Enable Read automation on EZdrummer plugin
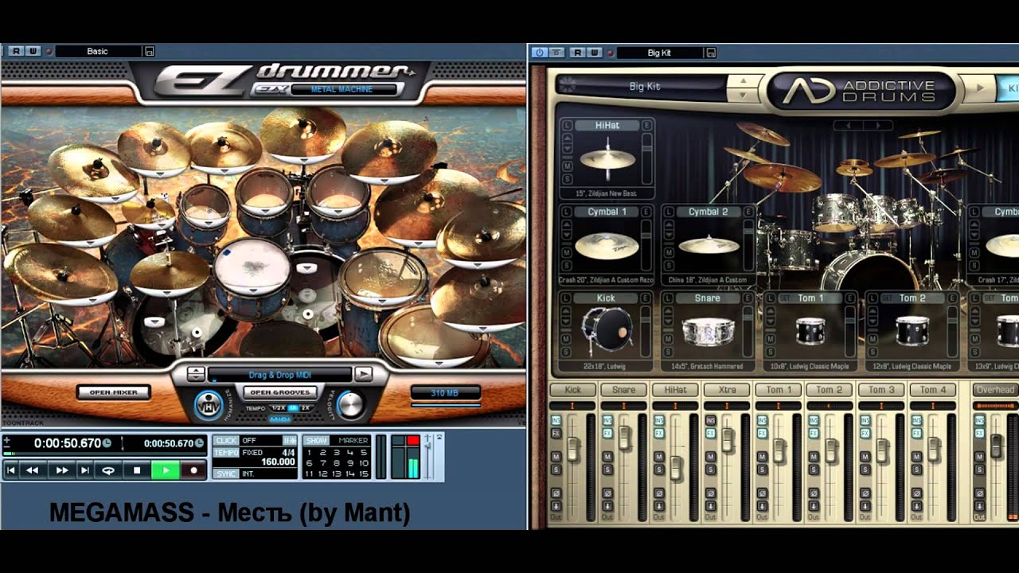 [x=16, y=51]
